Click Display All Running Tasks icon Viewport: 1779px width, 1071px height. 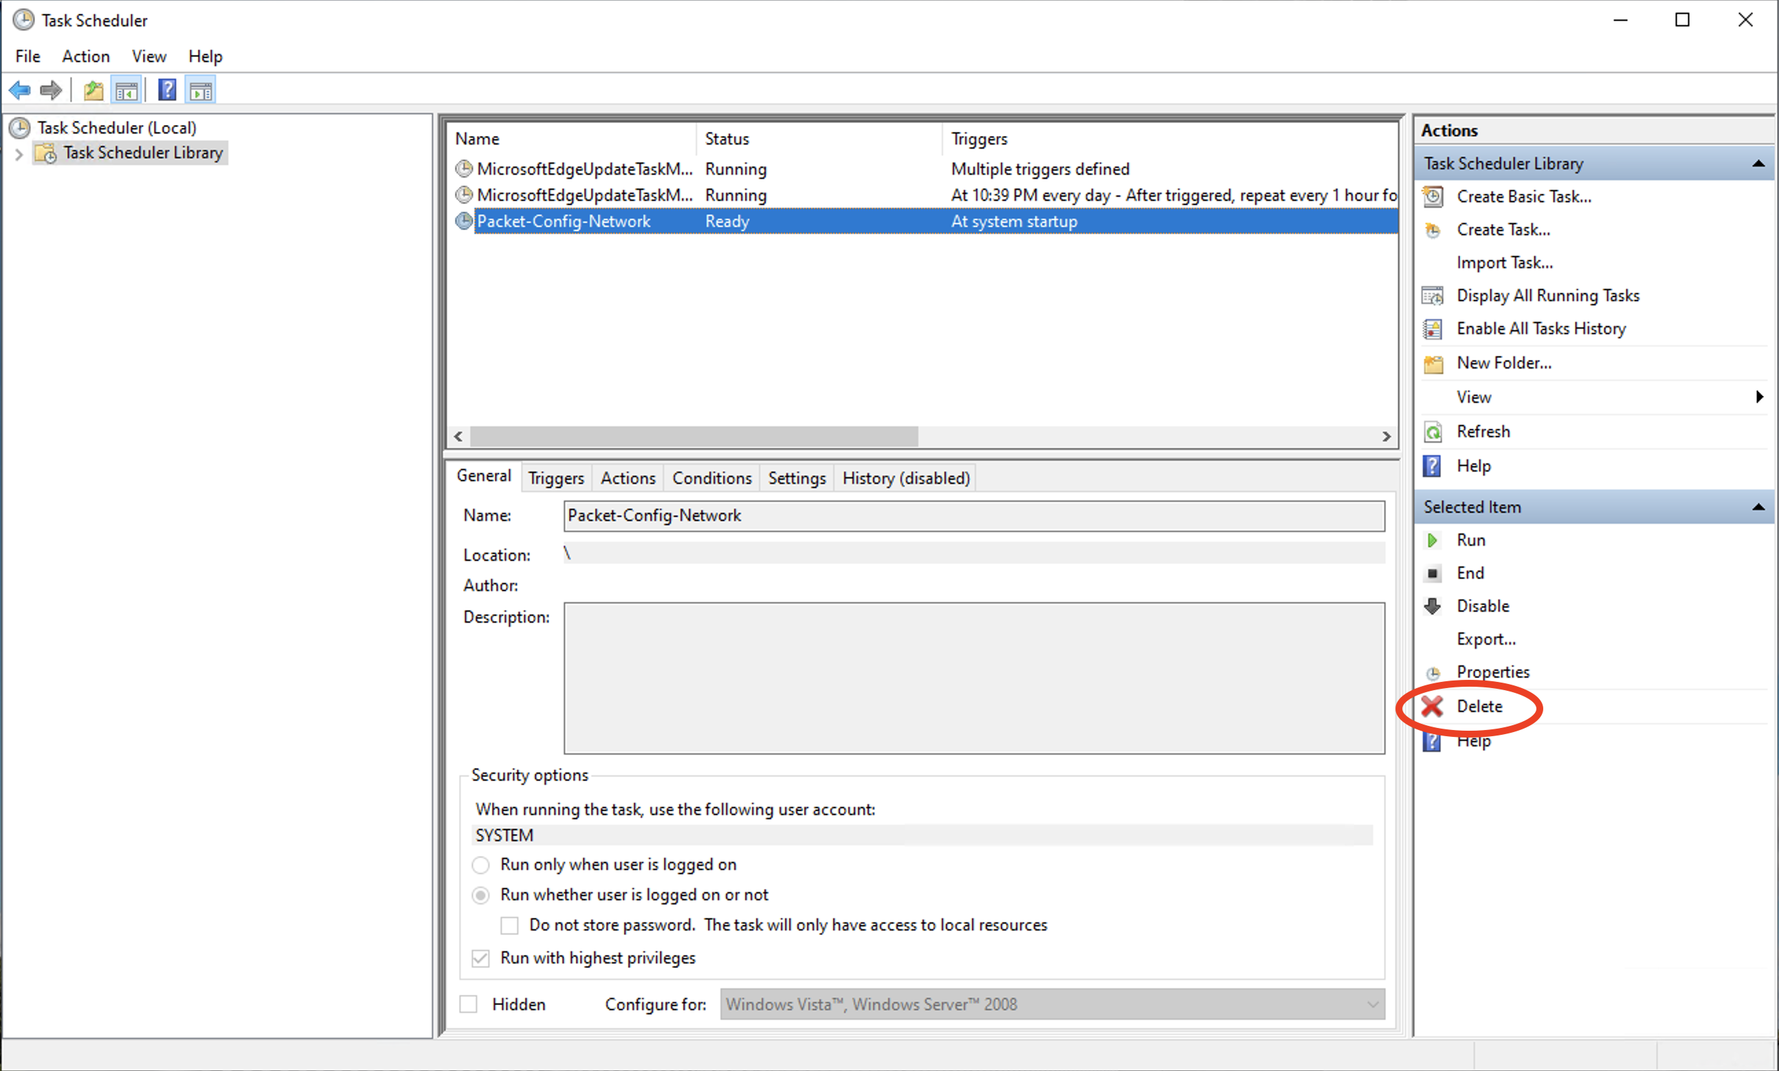coord(1433,296)
